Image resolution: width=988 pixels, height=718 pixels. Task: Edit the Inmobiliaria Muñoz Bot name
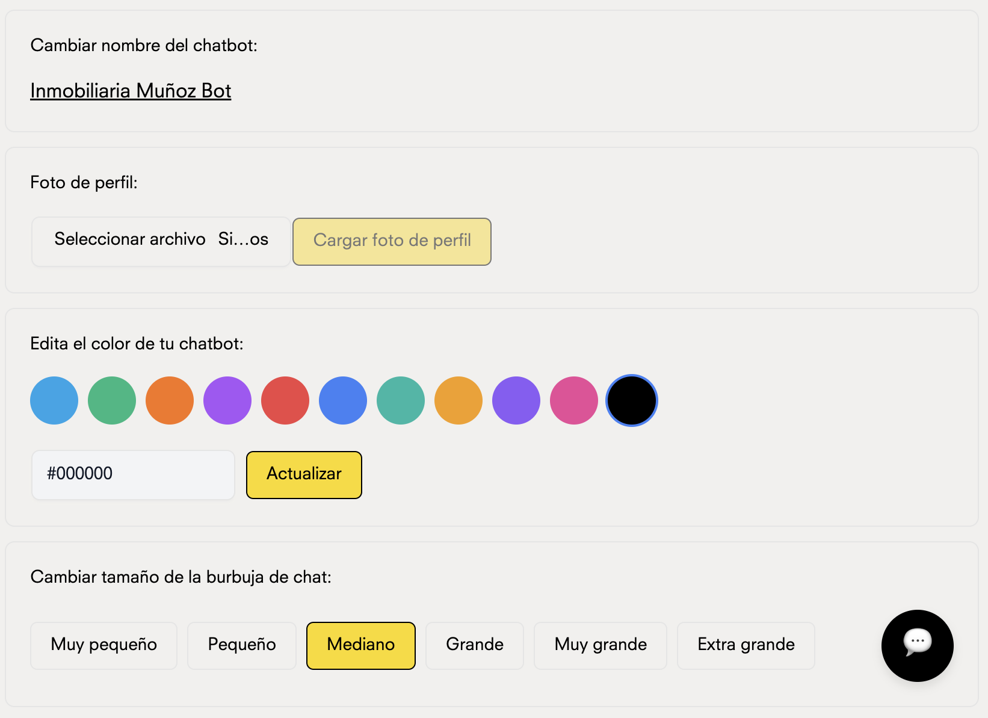pos(130,90)
